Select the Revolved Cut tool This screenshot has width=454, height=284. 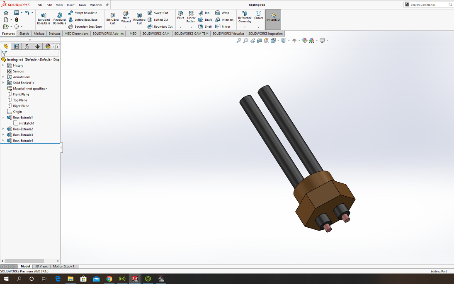click(x=139, y=19)
